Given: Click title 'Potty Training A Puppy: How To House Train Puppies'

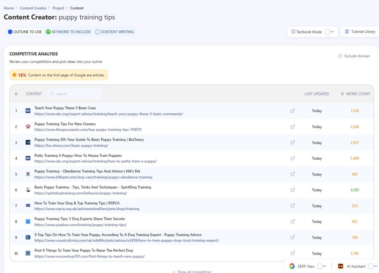Looking at the screenshot, I should click(78, 156).
